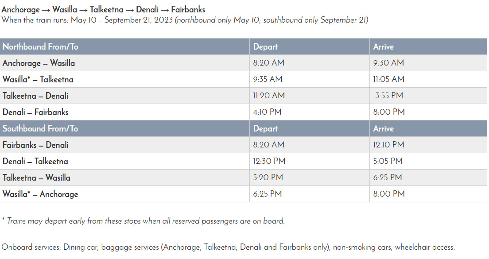Select the Anchorage – Wasilla row label
This screenshot has width=489, height=259.
39,63
